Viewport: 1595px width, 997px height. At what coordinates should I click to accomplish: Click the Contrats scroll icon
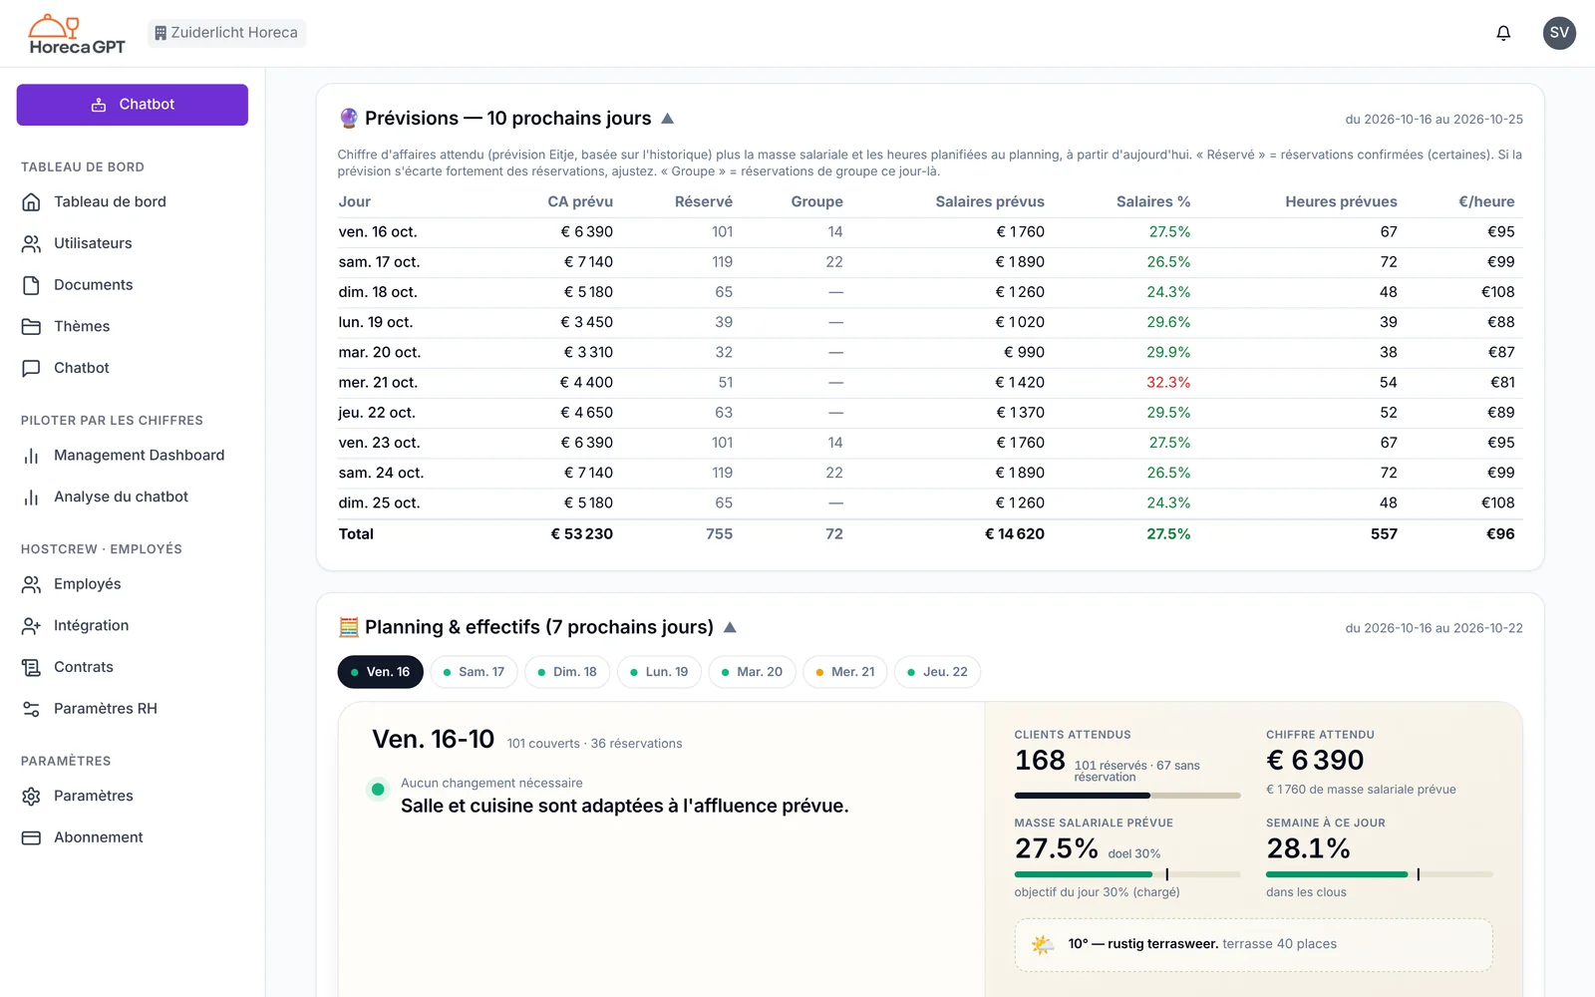(x=31, y=667)
